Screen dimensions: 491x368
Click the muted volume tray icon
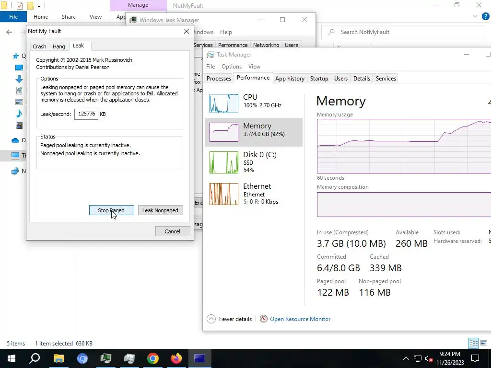click(429, 358)
